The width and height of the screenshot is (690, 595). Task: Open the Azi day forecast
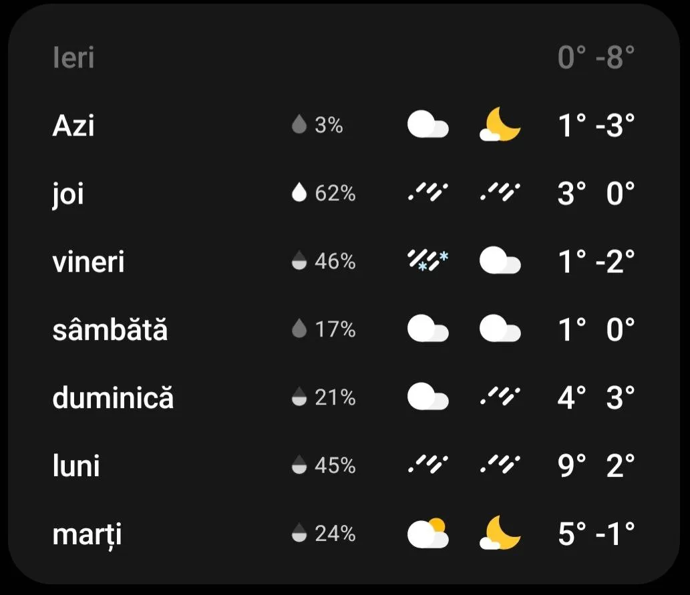(x=73, y=125)
